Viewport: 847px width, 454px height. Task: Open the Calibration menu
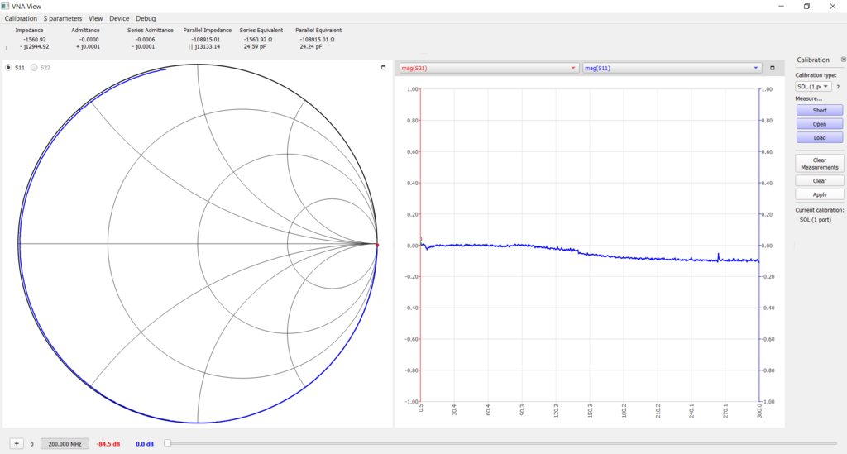click(x=21, y=18)
